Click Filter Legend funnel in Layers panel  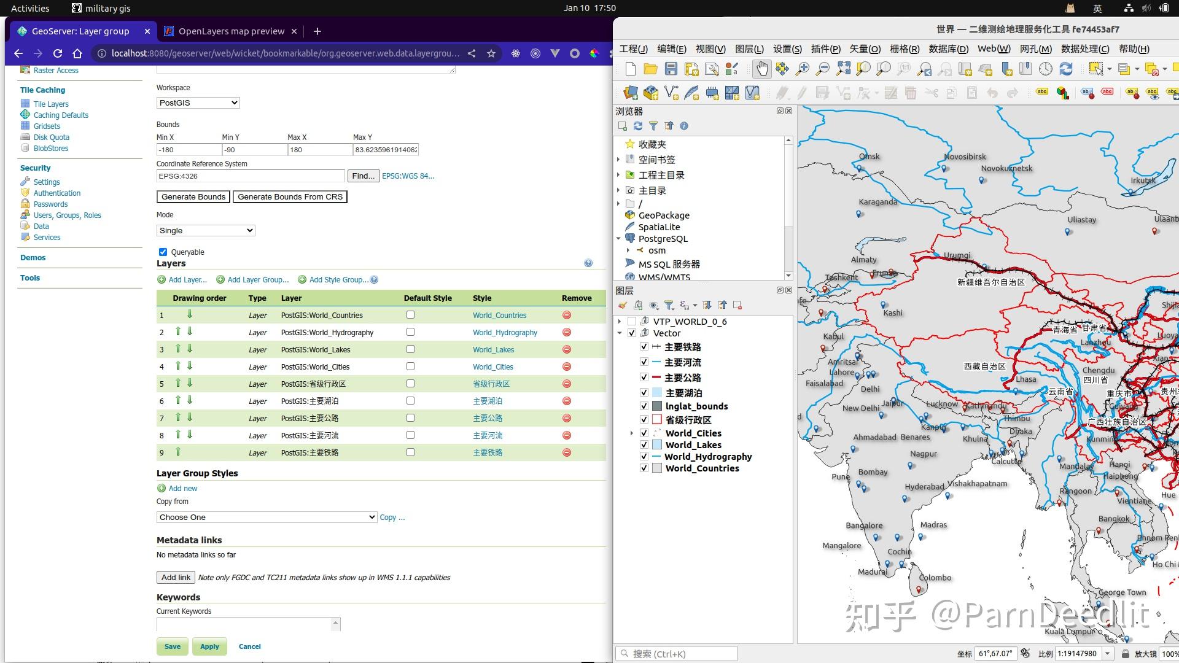coord(669,305)
